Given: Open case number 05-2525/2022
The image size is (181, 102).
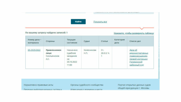Looking at the screenshot, I should click(34, 50).
